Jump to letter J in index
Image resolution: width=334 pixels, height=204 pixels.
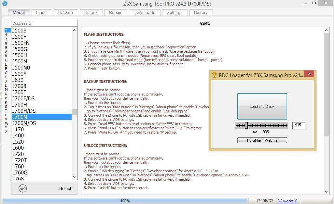pos(6,81)
